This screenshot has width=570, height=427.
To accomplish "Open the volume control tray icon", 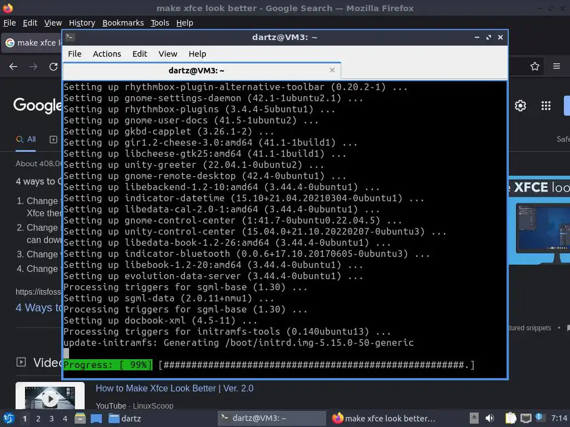I will point(490,418).
